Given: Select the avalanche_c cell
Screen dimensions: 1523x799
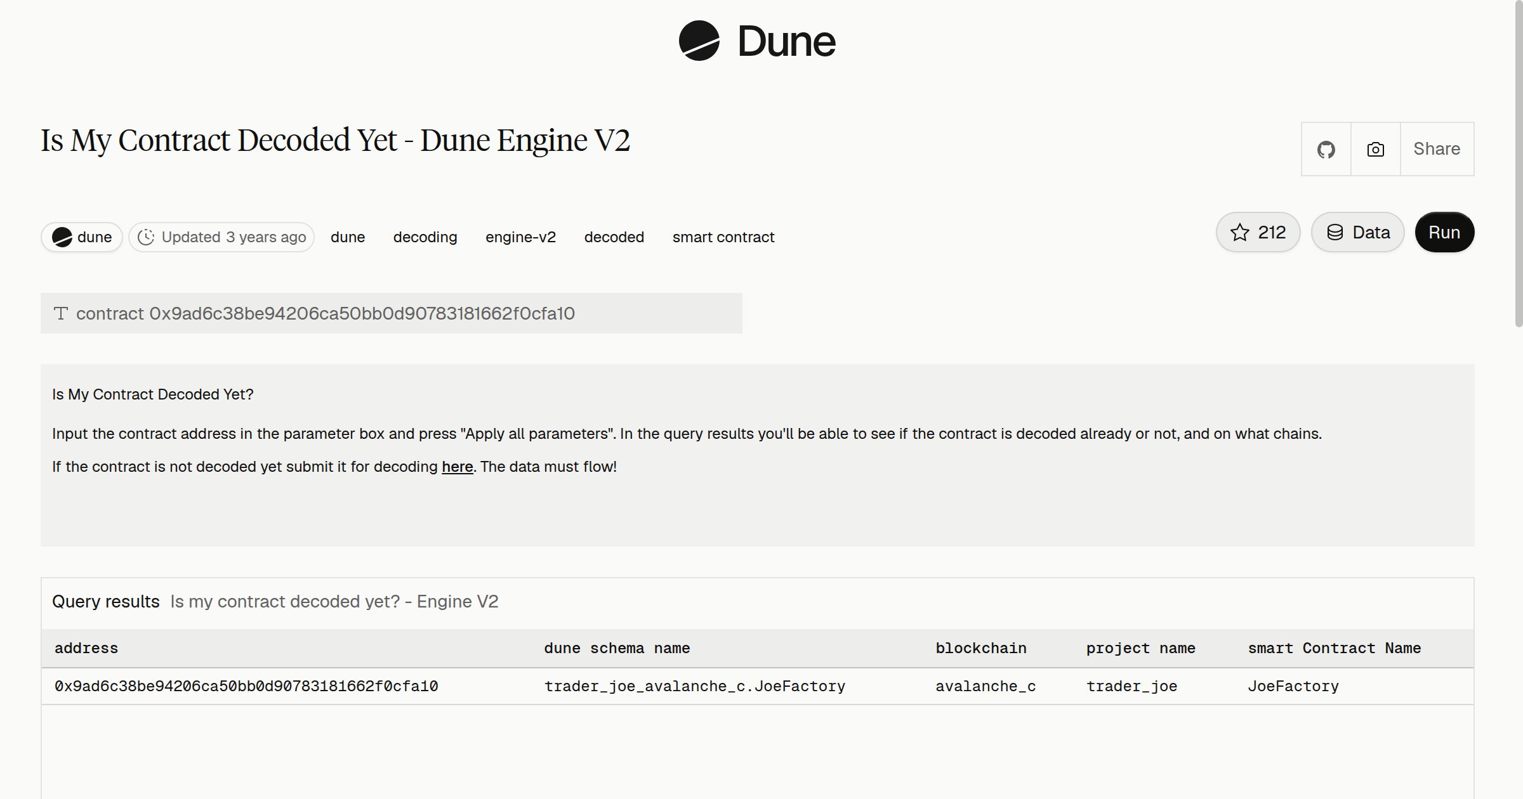Looking at the screenshot, I should (x=986, y=686).
